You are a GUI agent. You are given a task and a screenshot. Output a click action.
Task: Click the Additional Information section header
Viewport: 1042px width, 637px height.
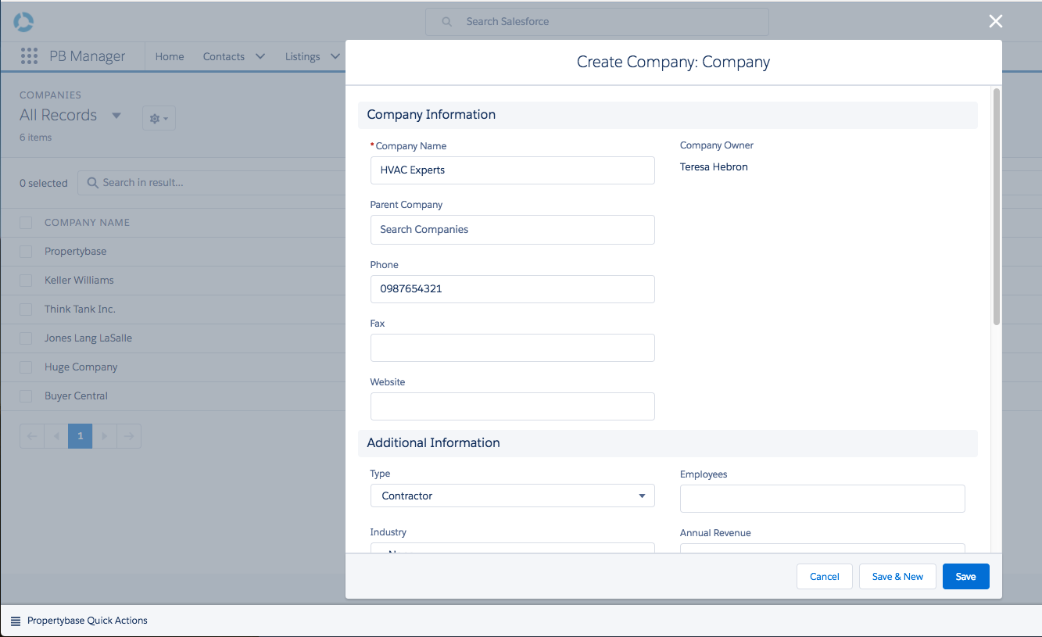coord(668,443)
